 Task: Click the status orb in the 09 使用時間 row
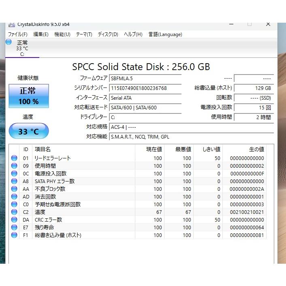tap(14, 166)
